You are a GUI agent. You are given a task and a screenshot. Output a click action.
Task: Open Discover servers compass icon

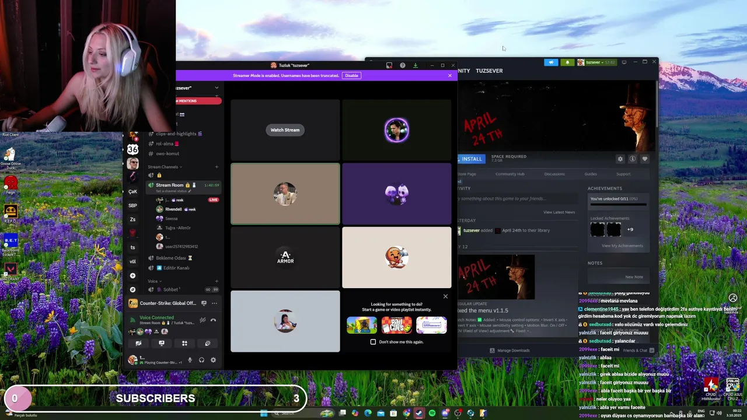132,289
